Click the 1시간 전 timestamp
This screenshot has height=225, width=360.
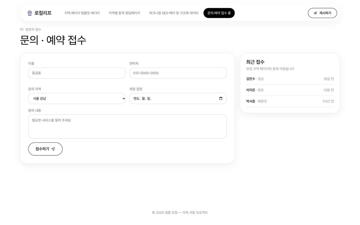tap(328, 101)
